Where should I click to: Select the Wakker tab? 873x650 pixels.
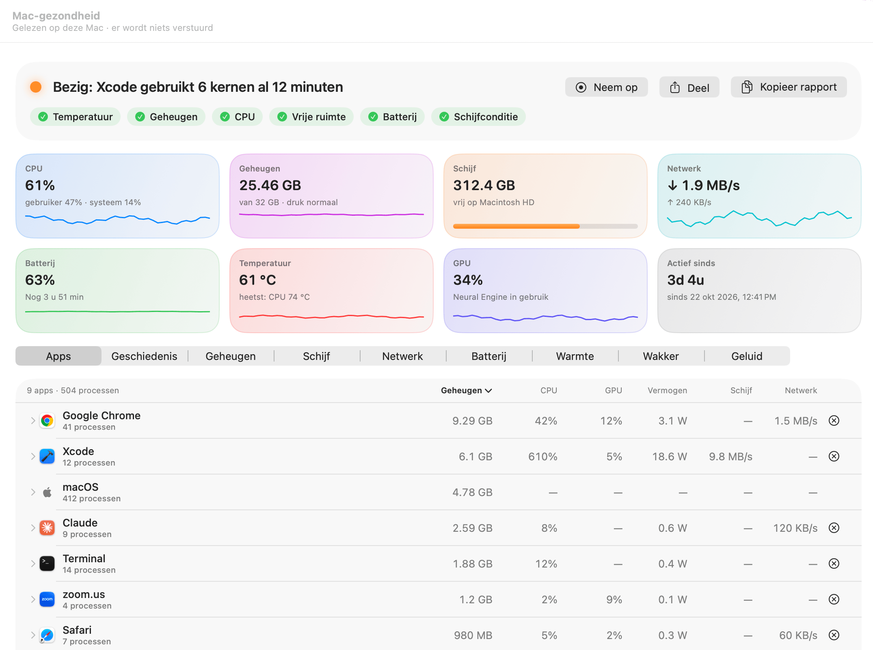coord(661,356)
